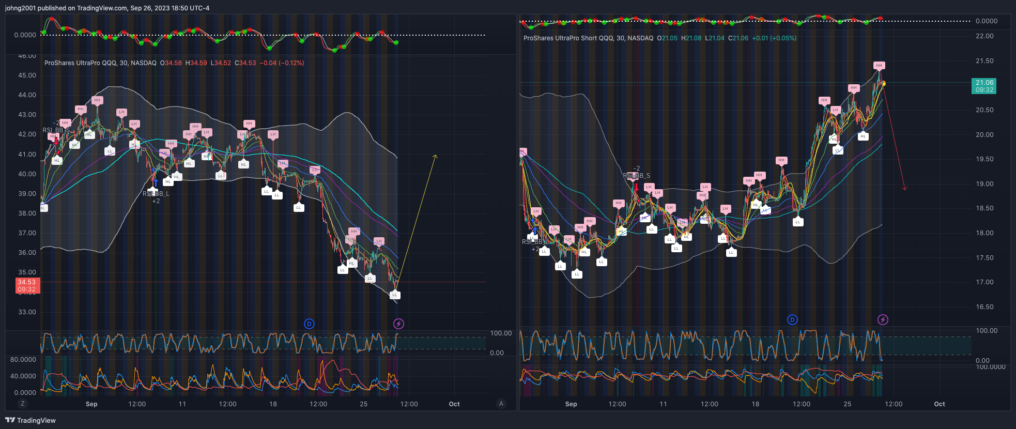Click the topmost HH marker on Short QQQ chart

[879, 66]
